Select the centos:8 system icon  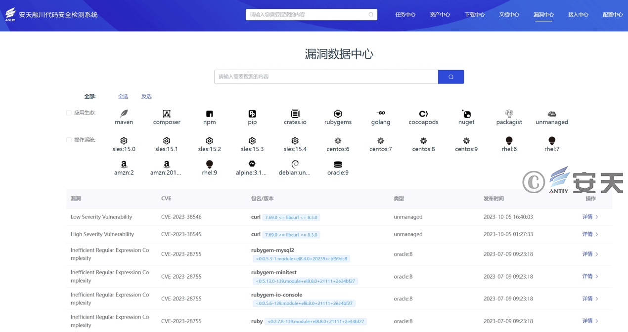coord(423,141)
